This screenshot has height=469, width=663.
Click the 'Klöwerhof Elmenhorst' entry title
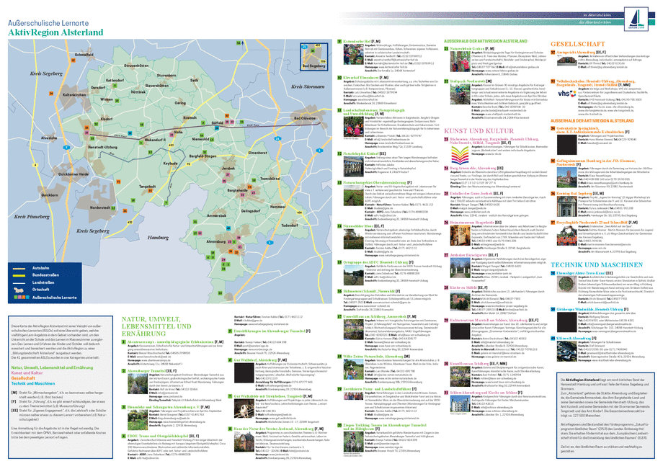[x=360, y=78]
